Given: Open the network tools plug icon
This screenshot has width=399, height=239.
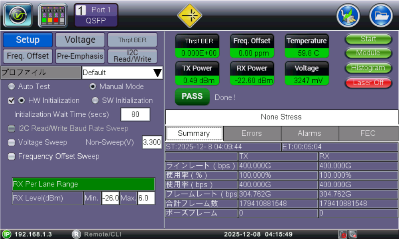Looking at the screenshot, I should pyautogui.click(x=348, y=16).
